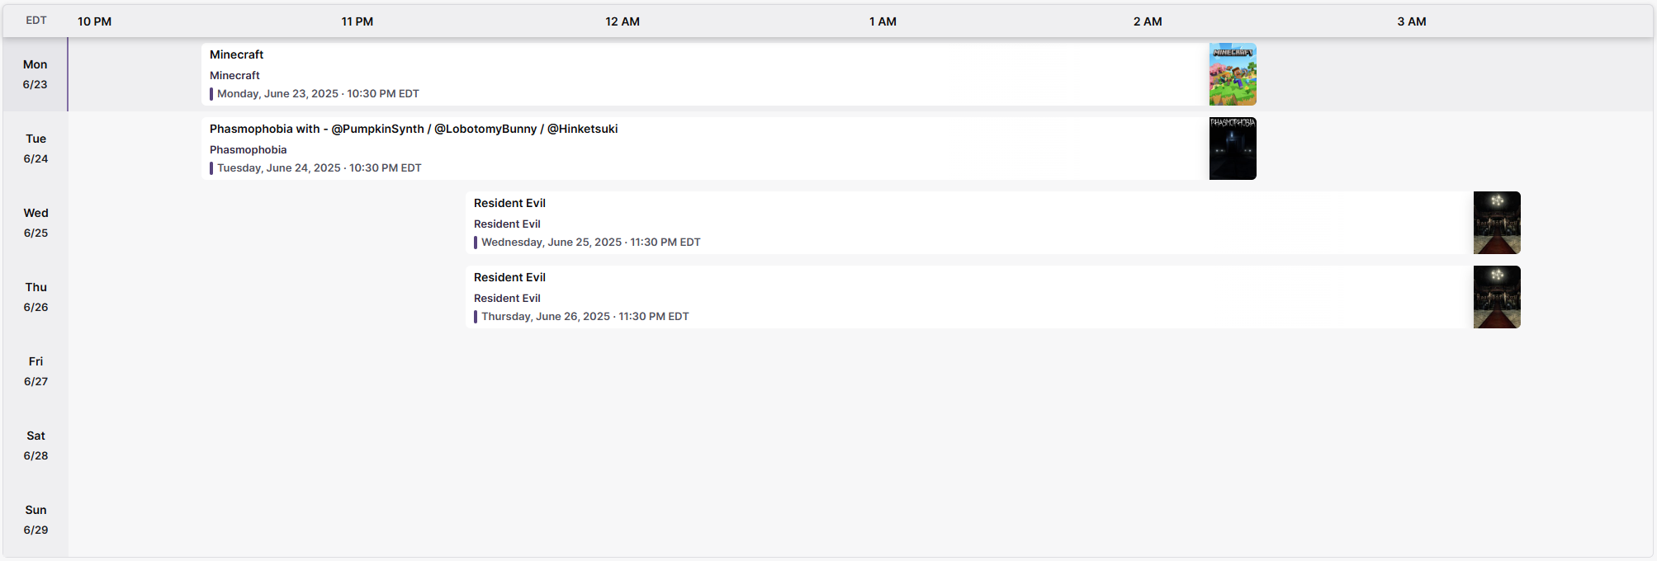
Task: Open Wednesday's Resident Evil cover thumbnail
Action: tap(1497, 223)
